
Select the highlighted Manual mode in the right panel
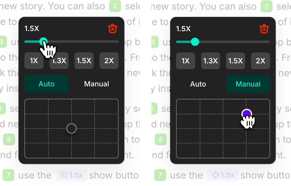click(248, 84)
